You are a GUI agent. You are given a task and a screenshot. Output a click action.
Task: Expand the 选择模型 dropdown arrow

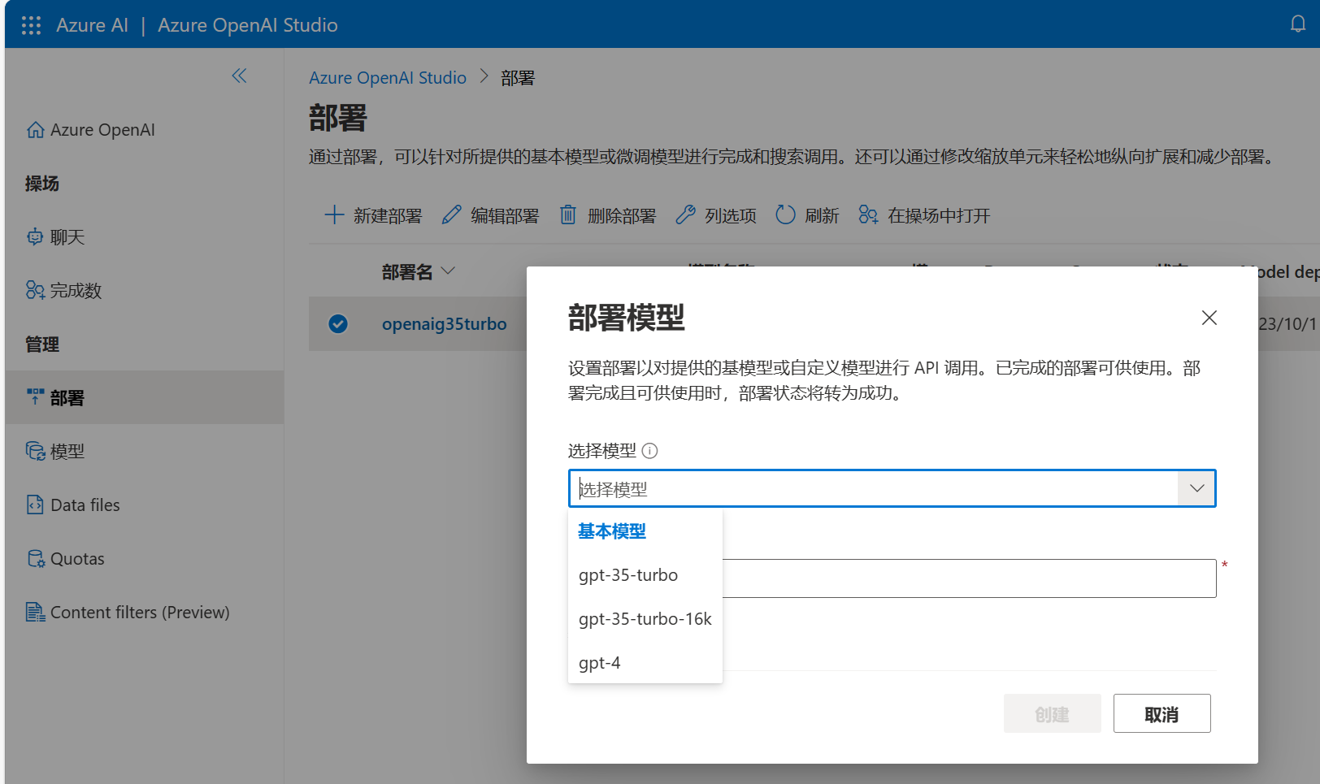click(x=1196, y=488)
